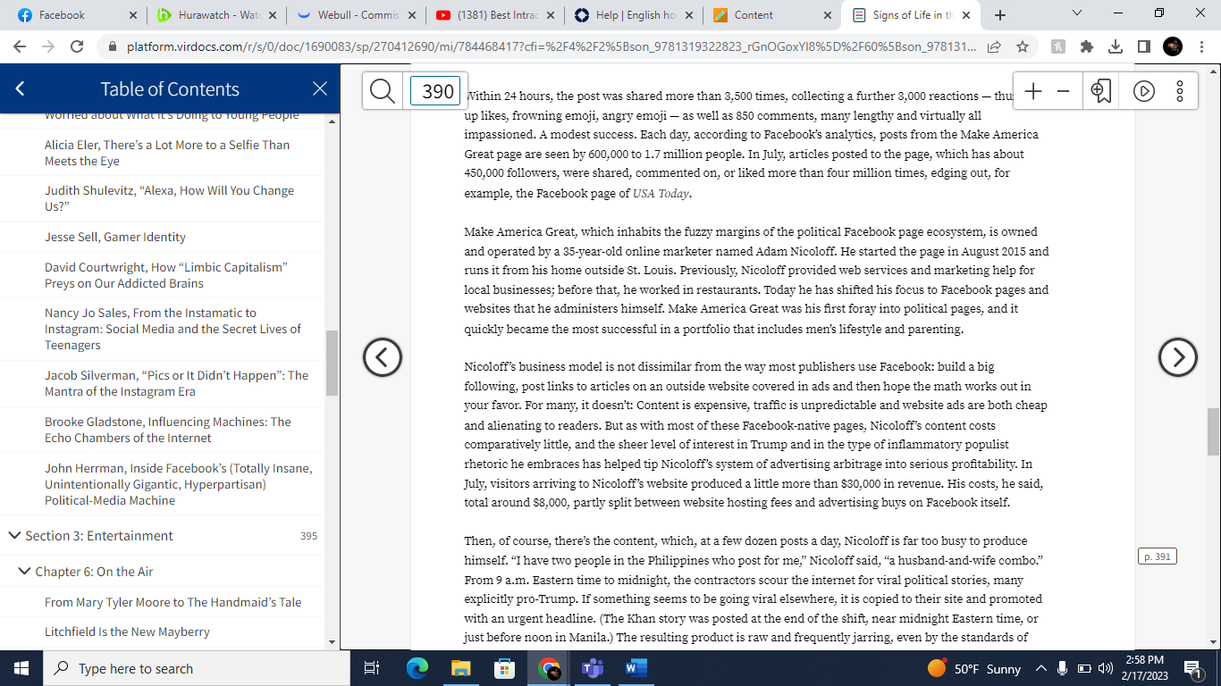Open the Chrome extensions puzzle icon
This screenshot has width=1221, height=686.
coord(1086,46)
